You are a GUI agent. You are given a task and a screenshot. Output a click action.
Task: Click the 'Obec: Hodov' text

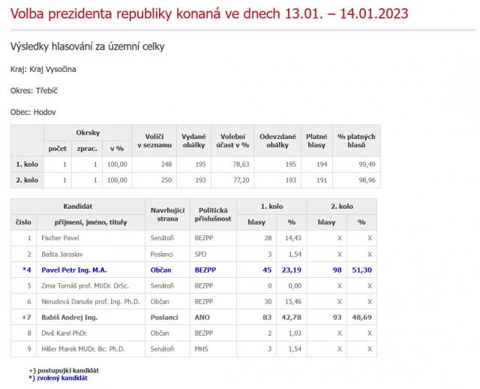(x=33, y=112)
